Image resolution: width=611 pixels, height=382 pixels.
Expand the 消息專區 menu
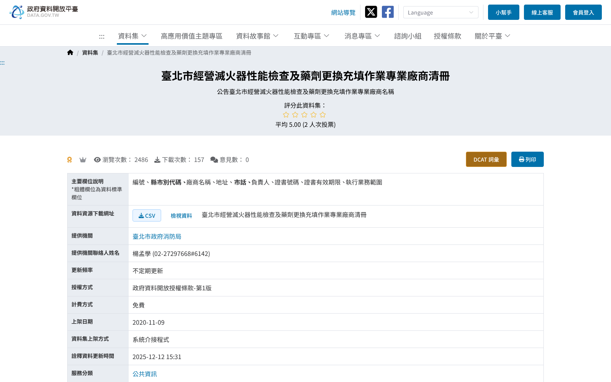coord(362,36)
